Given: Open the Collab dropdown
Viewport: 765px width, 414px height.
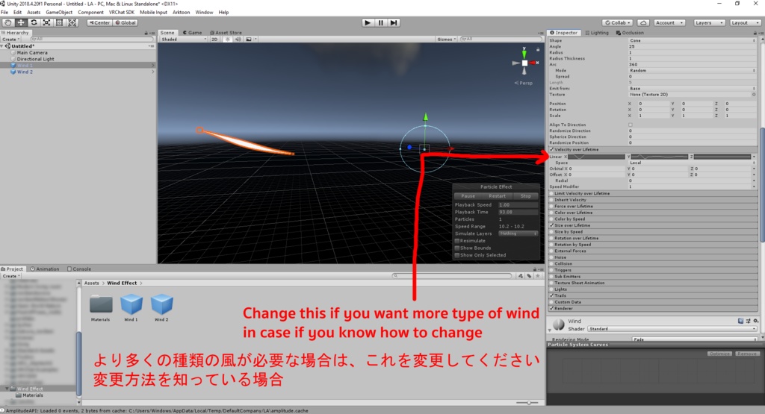Looking at the screenshot, I should pyautogui.click(x=618, y=23).
